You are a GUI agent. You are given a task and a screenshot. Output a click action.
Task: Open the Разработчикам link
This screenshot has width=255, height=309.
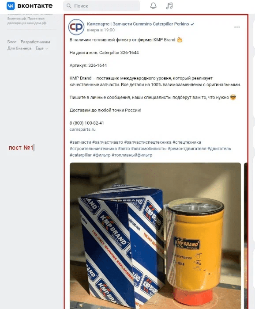coord(35,42)
